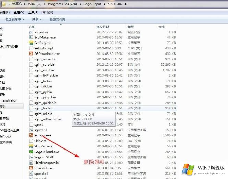The width and height of the screenshot is (228, 179).
Task: Select the file name ThirdPassport.ini
Action: pos(47,163)
